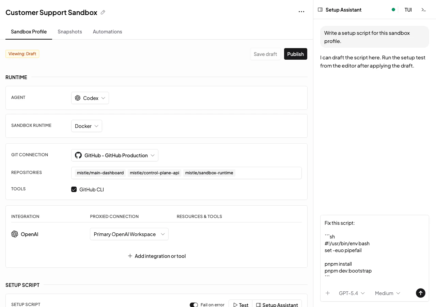Open the Primary OpenAI Workspace dropdown

tap(129, 234)
